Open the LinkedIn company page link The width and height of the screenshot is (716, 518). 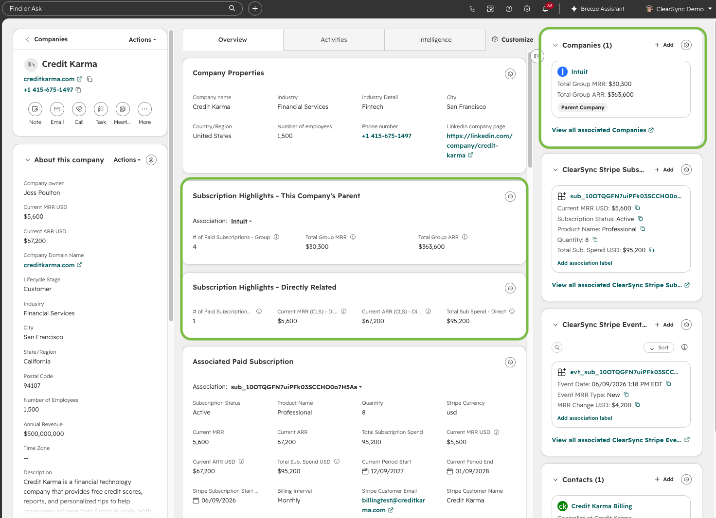click(479, 146)
